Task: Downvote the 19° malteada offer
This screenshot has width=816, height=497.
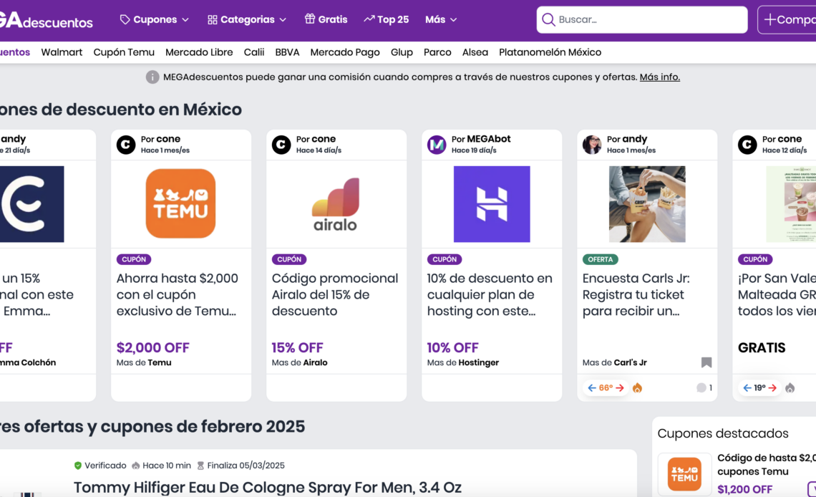Action: [747, 387]
